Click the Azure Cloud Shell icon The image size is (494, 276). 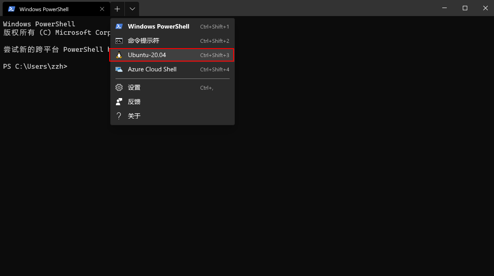point(119,69)
